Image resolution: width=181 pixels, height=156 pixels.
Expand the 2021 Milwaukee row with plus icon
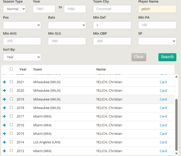tap(4, 82)
